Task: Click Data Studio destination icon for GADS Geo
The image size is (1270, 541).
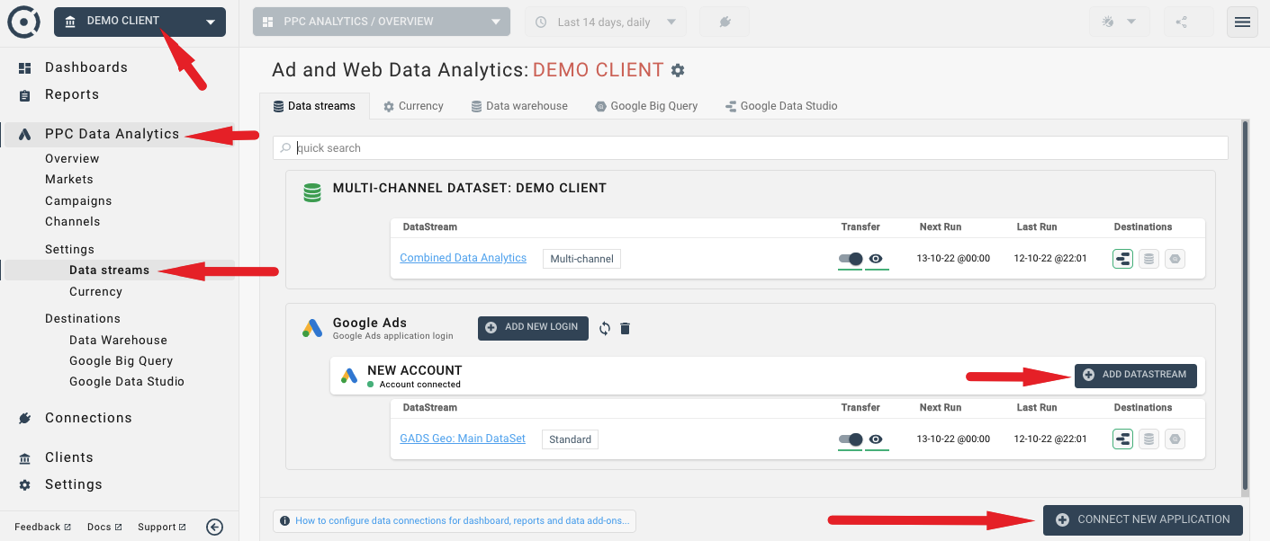Action: click(1122, 439)
